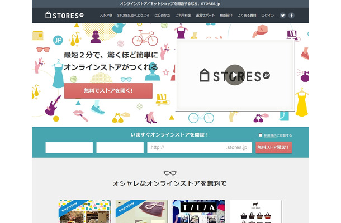Screen dimensions: 341x223
Task: Click the heading オシャレなオンラインストアを無料で
Action: click(169, 183)
